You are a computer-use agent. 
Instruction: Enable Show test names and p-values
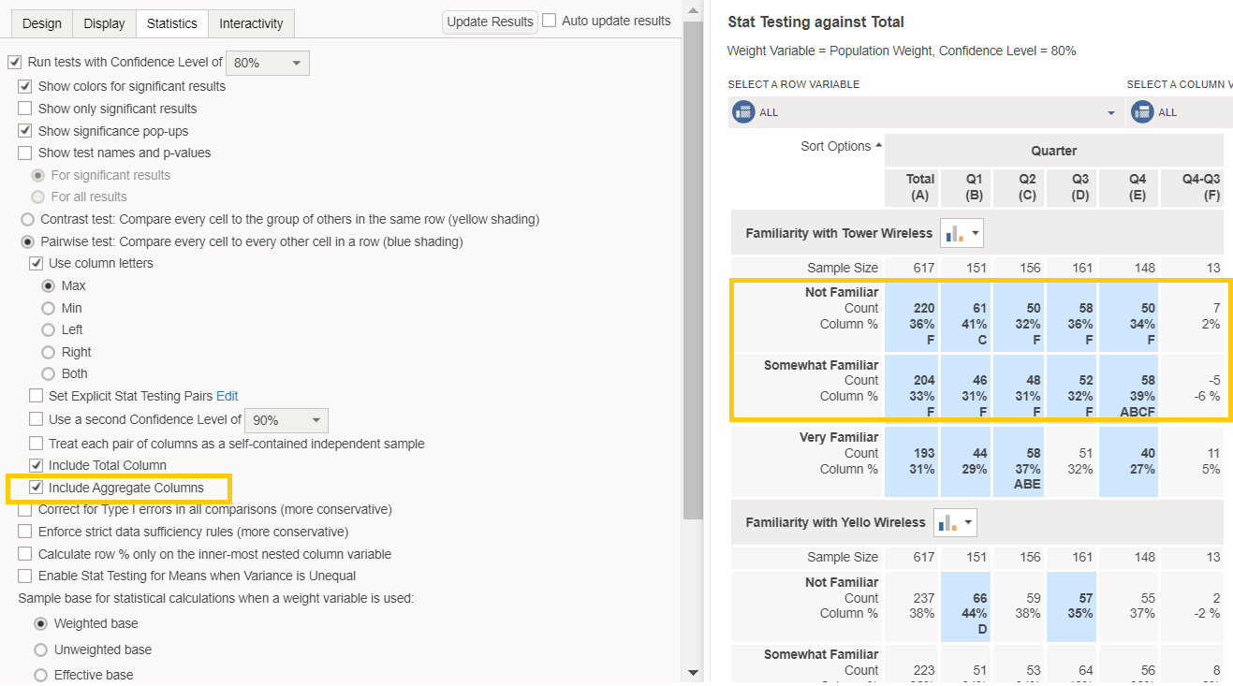[x=25, y=153]
